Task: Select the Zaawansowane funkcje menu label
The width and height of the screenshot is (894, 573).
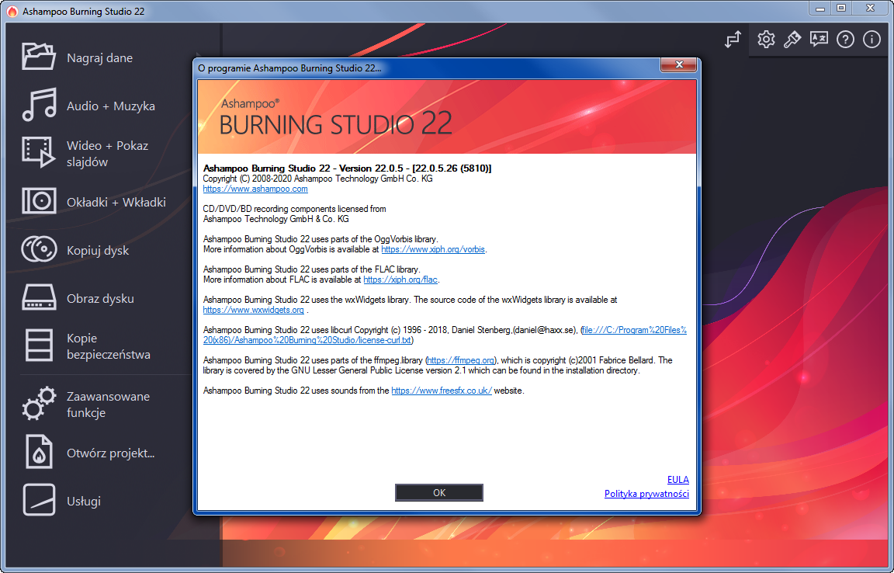Action: point(109,404)
